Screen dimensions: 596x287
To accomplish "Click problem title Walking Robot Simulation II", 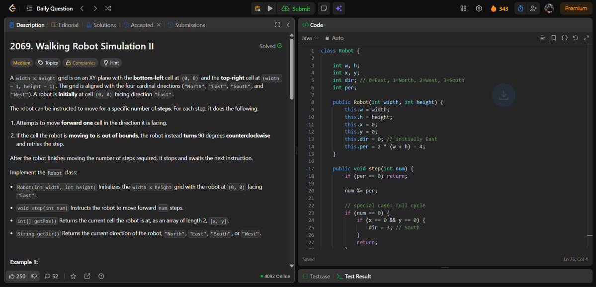I will 82,46.
